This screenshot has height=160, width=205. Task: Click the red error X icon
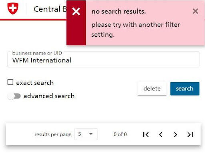76,11
